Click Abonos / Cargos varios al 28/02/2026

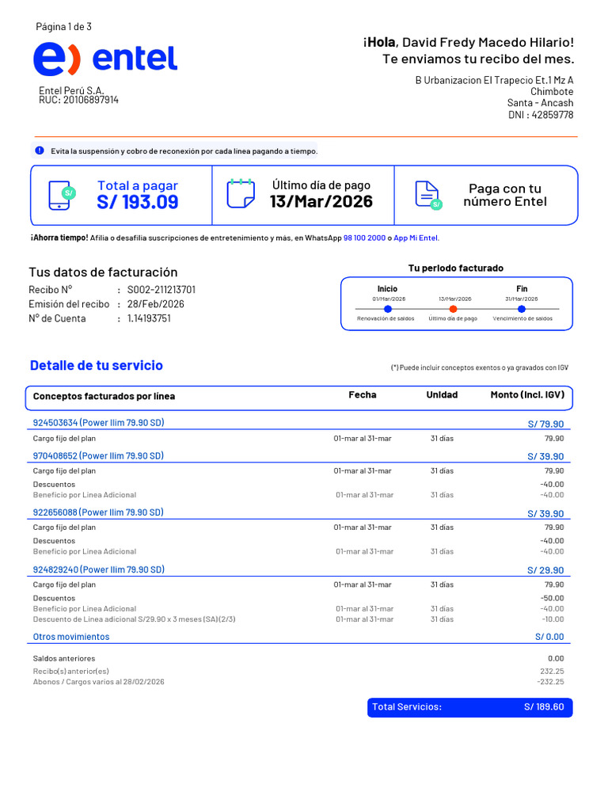point(98,682)
